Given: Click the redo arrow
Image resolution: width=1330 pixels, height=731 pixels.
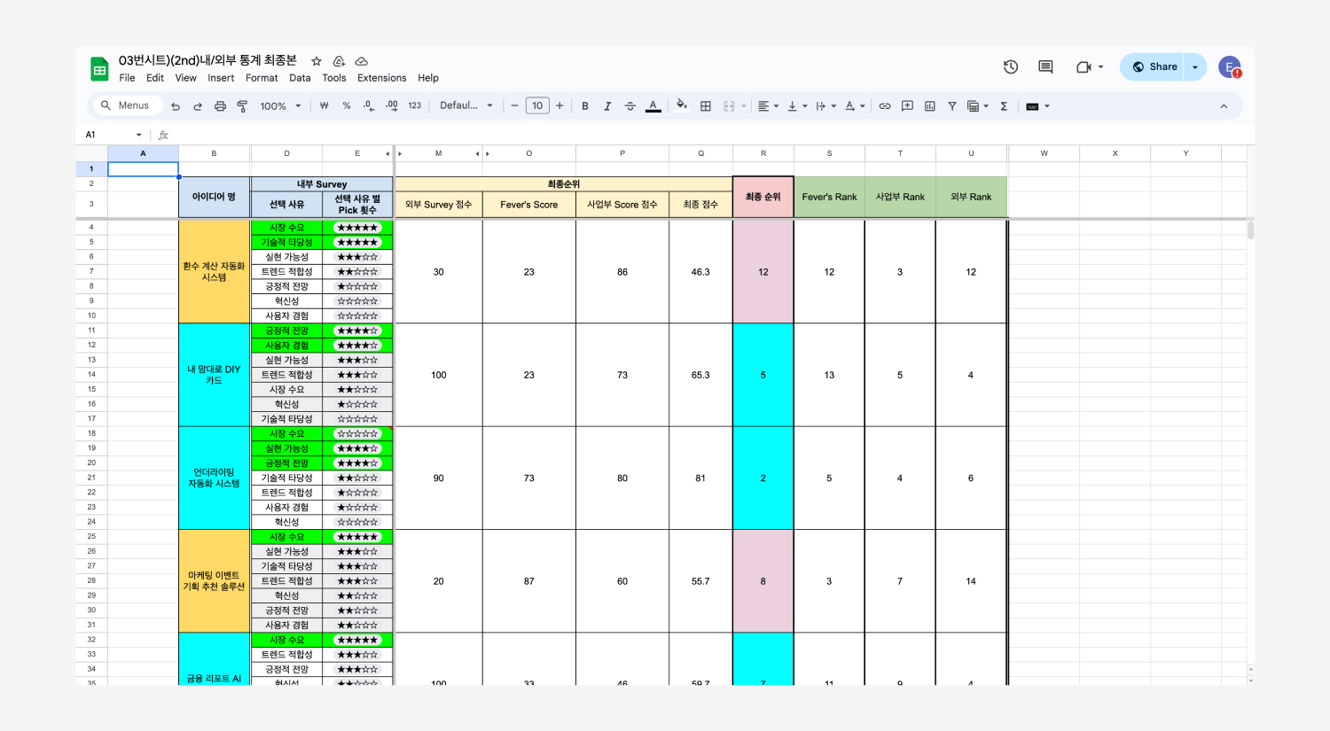Looking at the screenshot, I should click(197, 106).
